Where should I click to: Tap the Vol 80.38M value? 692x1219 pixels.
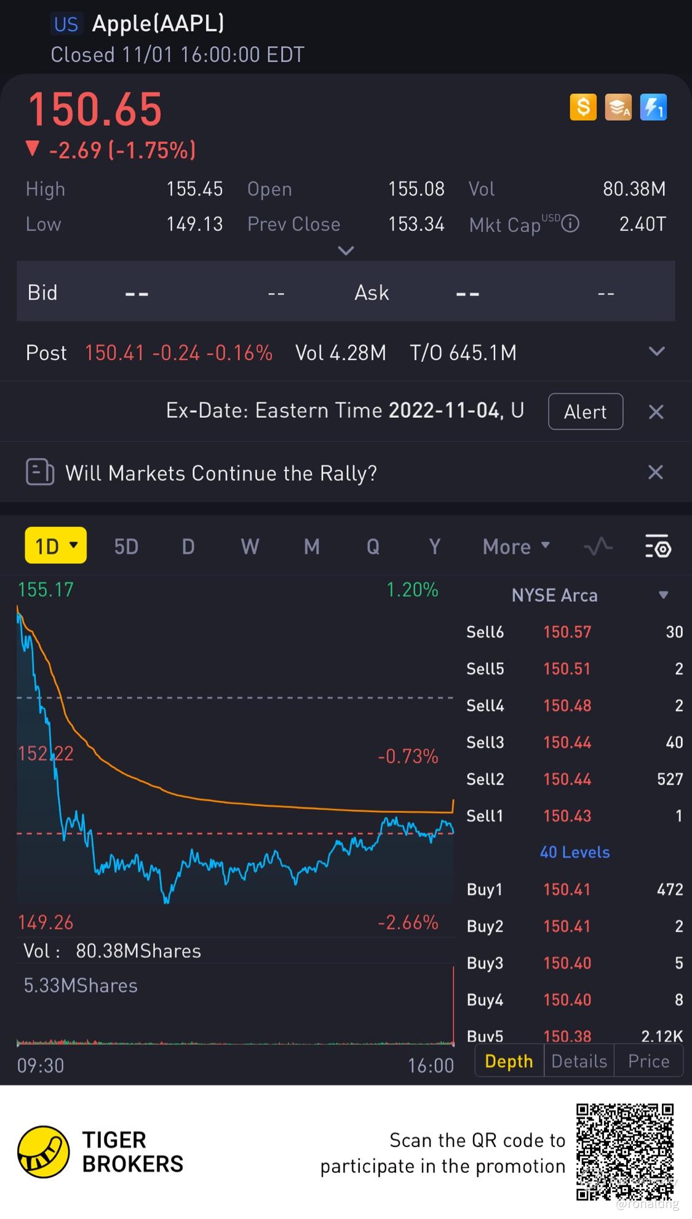click(x=634, y=189)
